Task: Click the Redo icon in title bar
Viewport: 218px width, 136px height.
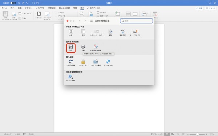Action: tap(33, 3)
